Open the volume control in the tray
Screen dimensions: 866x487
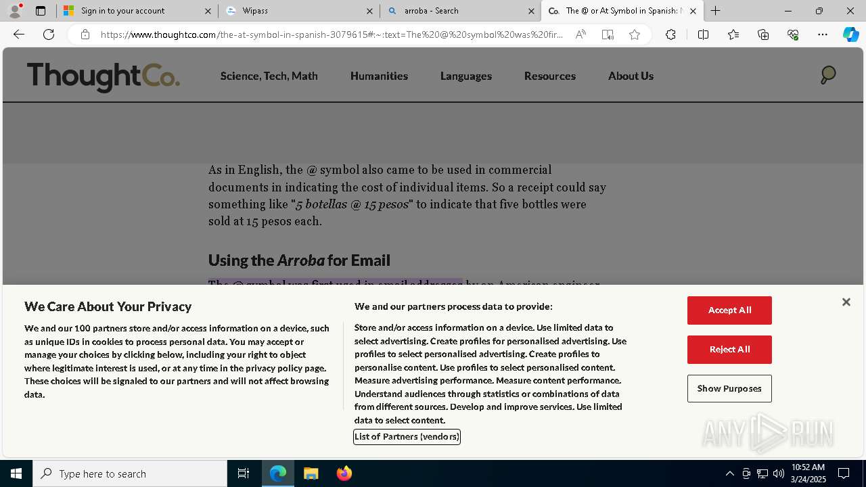[779, 473]
